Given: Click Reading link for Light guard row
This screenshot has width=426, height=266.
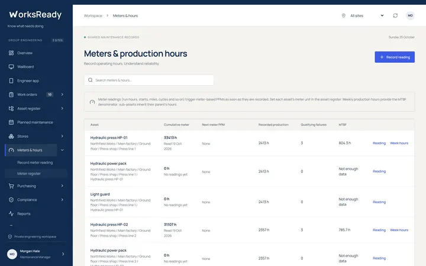Looking at the screenshot, I should coord(379,202).
